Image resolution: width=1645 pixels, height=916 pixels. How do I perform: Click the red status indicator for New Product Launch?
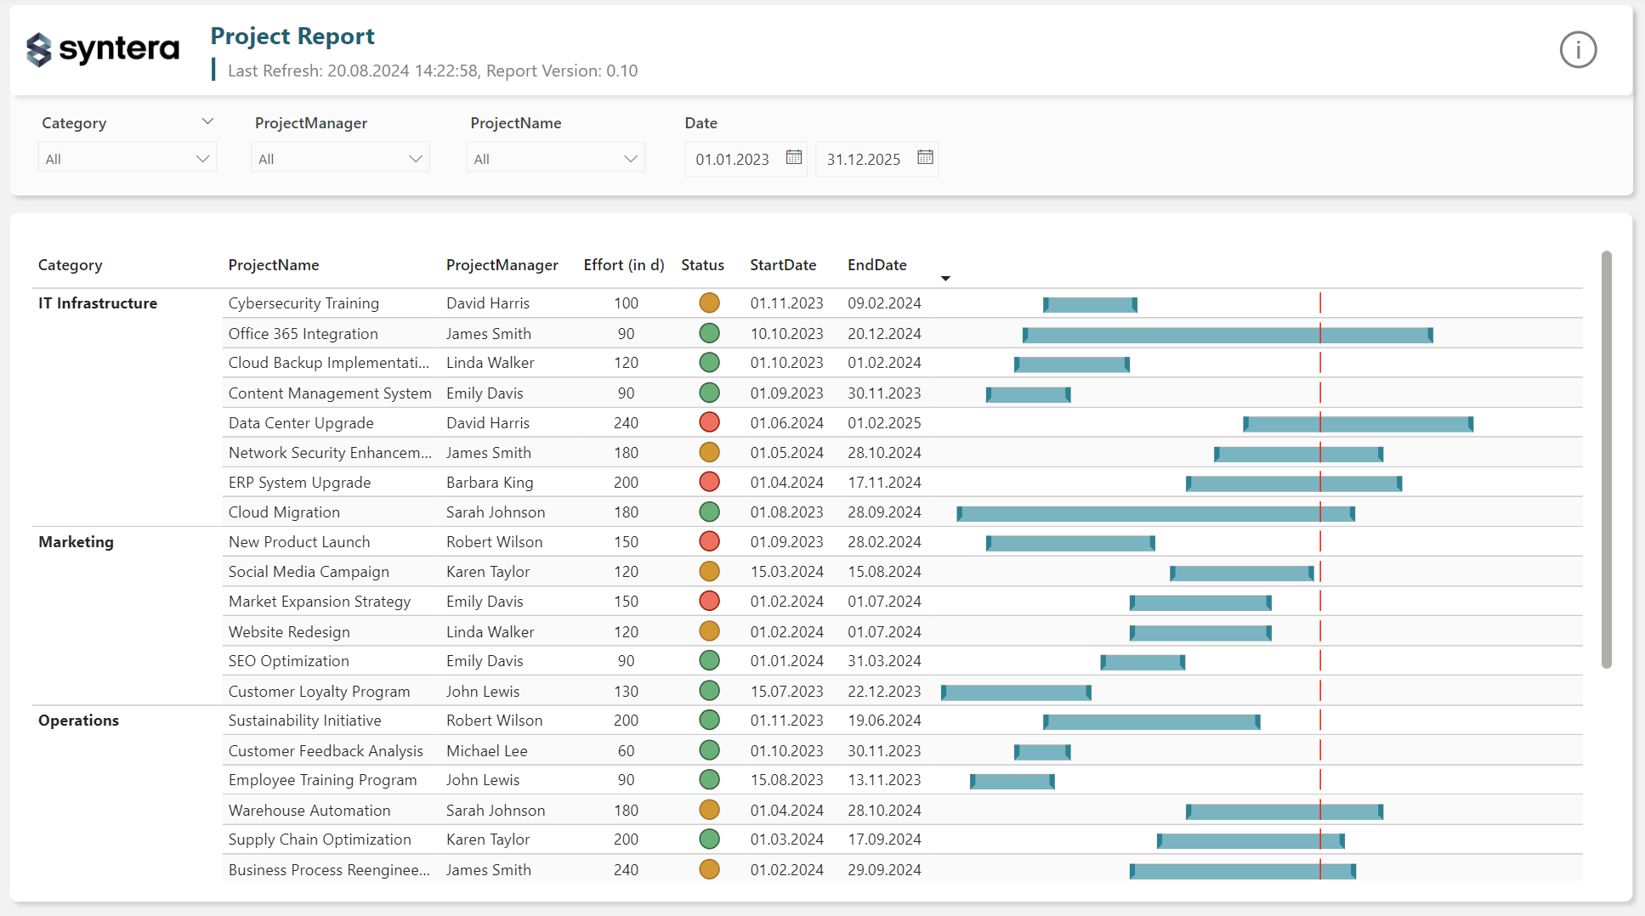709,541
